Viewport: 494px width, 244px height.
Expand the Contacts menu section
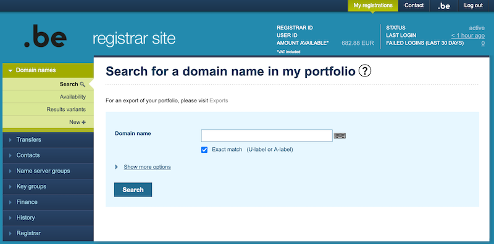(48, 155)
